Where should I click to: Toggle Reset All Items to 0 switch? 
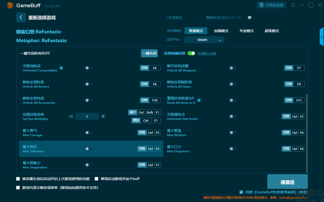pos(233,100)
